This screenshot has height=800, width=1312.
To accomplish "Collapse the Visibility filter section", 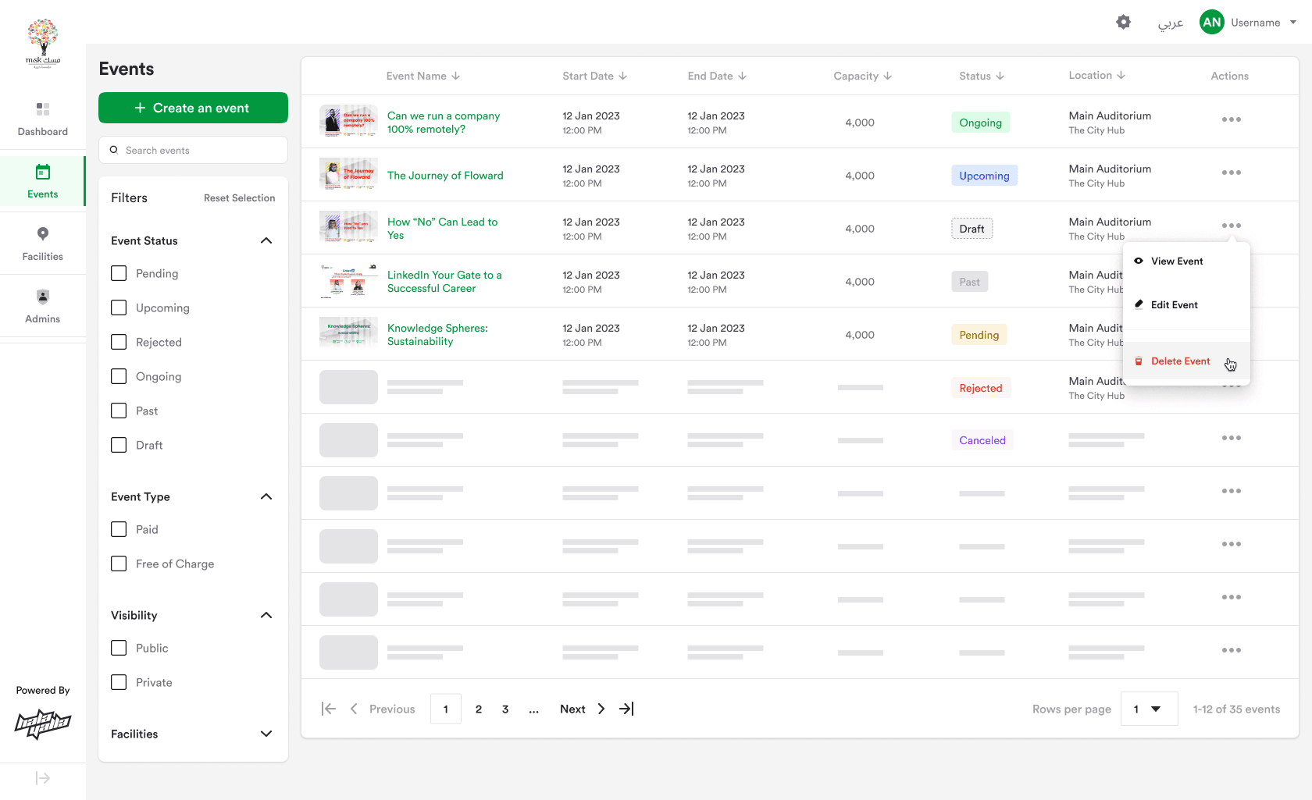I will pyautogui.click(x=266, y=615).
